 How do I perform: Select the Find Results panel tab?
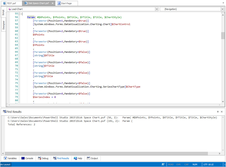pyautogui.click(x=61, y=158)
